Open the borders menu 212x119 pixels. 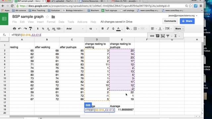pyautogui.click(x=135, y=29)
